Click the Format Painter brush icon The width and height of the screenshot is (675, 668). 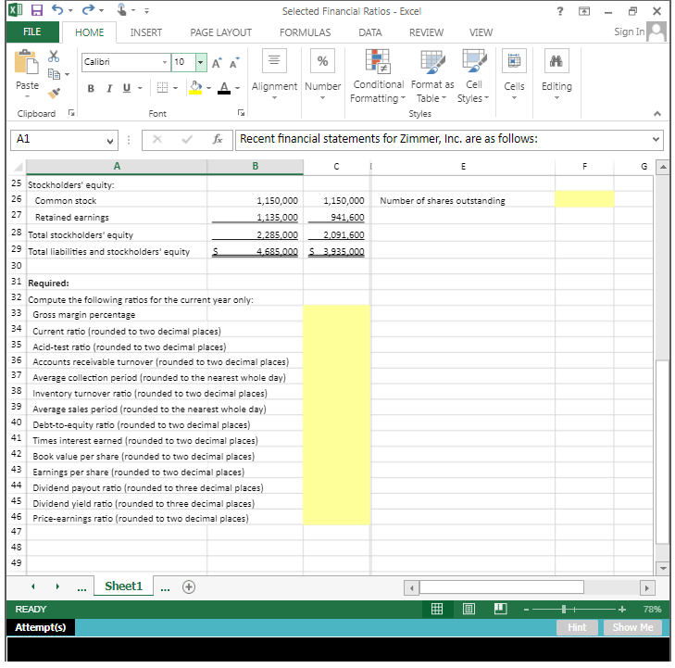(x=54, y=92)
